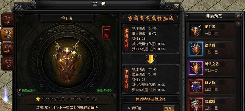Select the 恶魔盾 shield icon

coord(196,104)
